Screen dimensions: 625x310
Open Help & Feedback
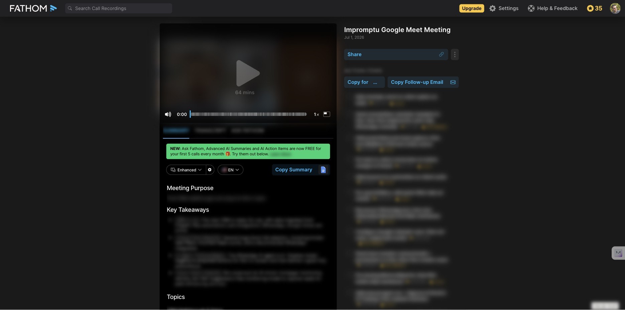click(552, 8)
